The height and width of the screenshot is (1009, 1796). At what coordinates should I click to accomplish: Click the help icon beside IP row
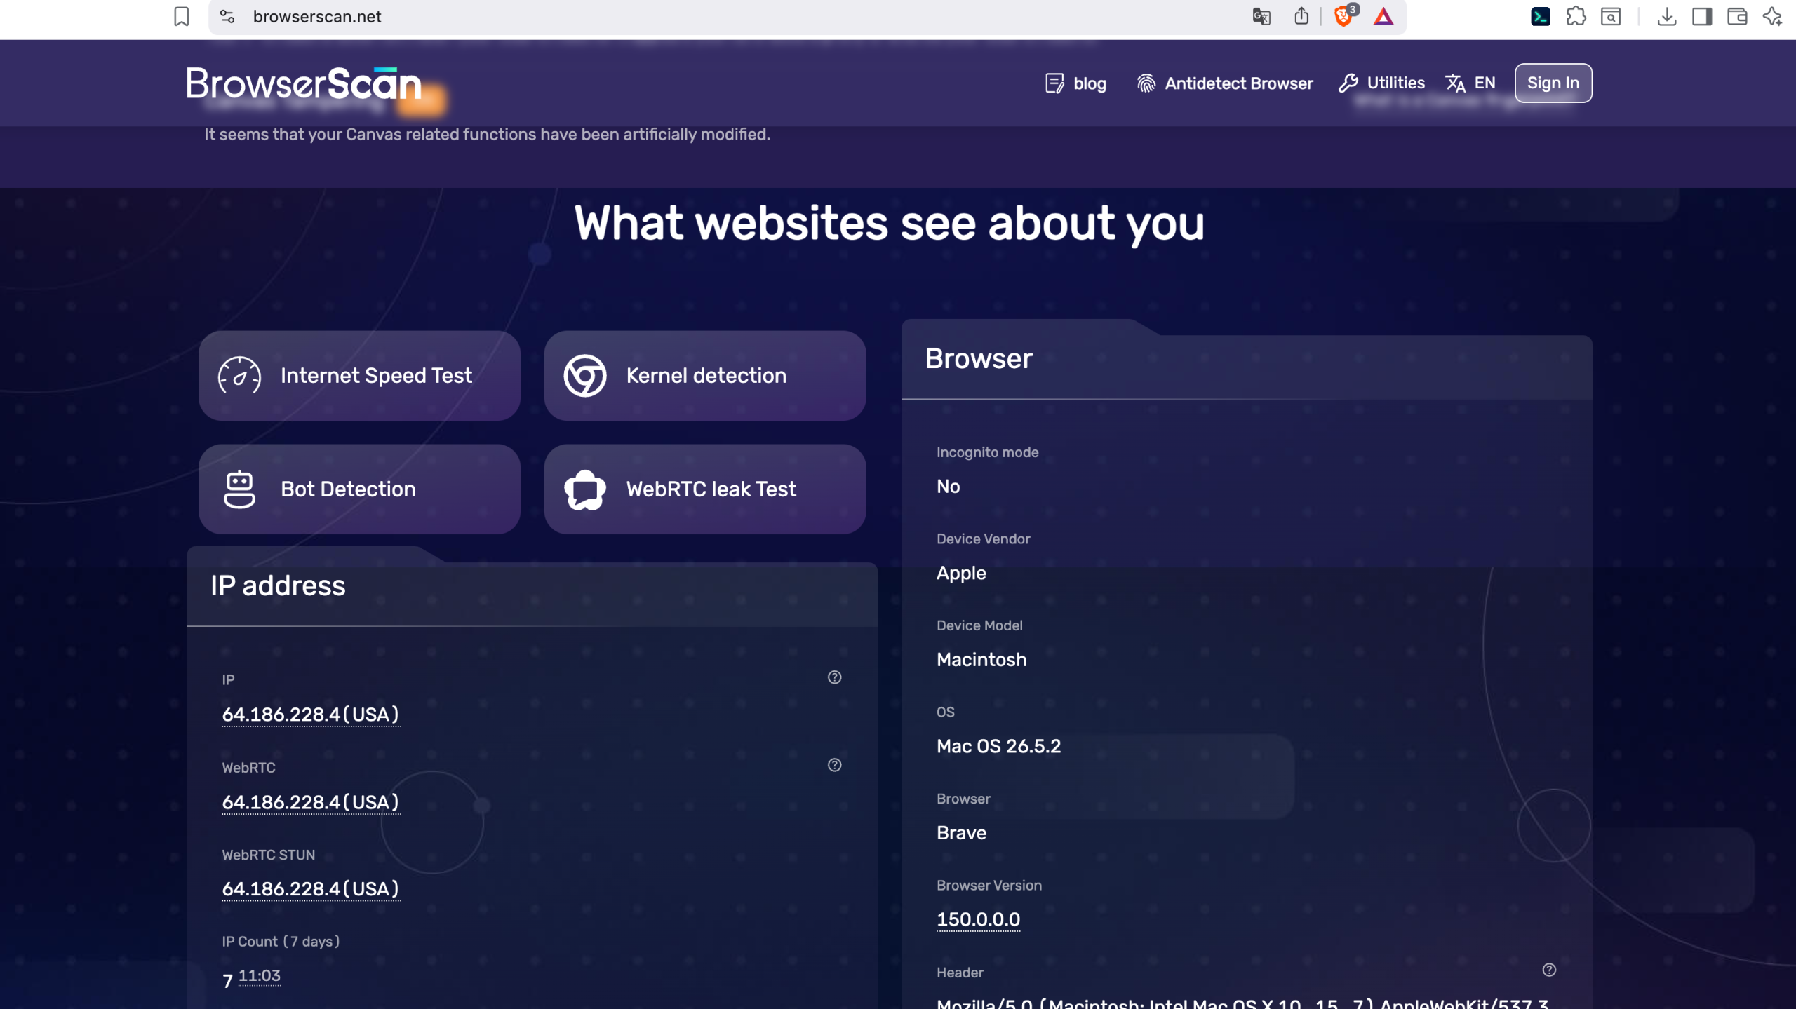[x=834, y=677]
